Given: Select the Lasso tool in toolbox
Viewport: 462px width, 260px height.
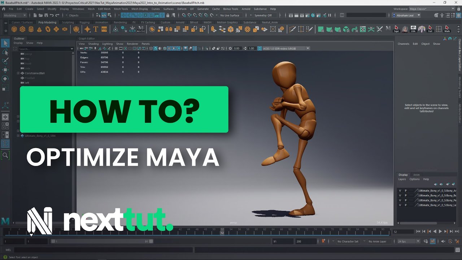Looking at the screenshot, I should point(5,52).
